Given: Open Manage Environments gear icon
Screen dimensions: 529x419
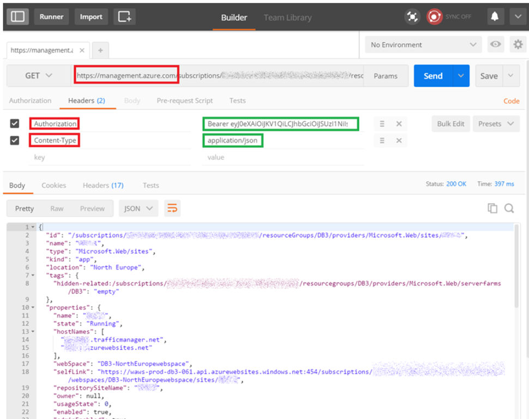Looking at the screenshot, I should (518, 44).
